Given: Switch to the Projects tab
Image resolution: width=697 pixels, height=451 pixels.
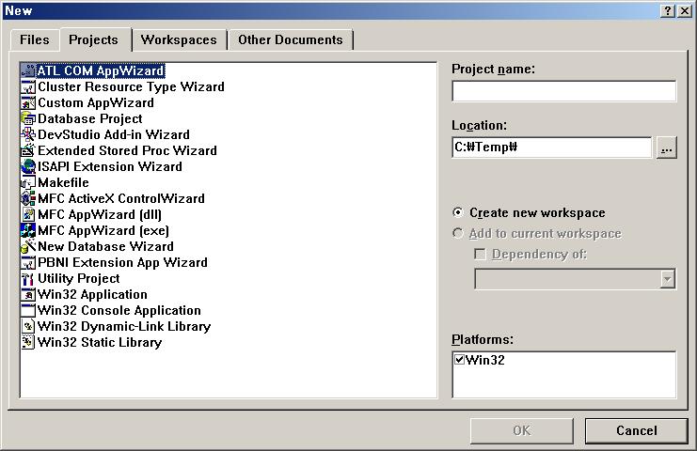Looking at the screenshot, I should click(x=94, y=39).
